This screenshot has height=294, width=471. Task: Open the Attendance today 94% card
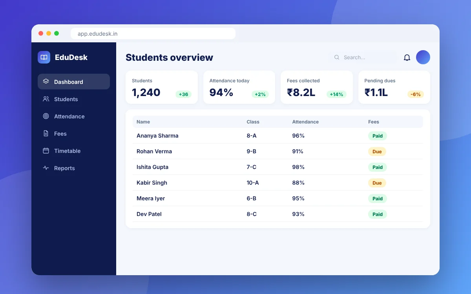(239, 87)
